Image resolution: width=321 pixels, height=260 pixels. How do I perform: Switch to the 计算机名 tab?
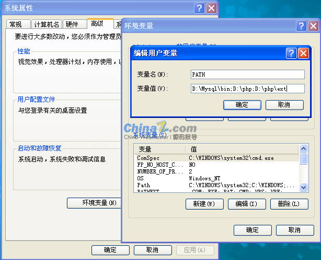pyautogui.click(x=47, y=24)
